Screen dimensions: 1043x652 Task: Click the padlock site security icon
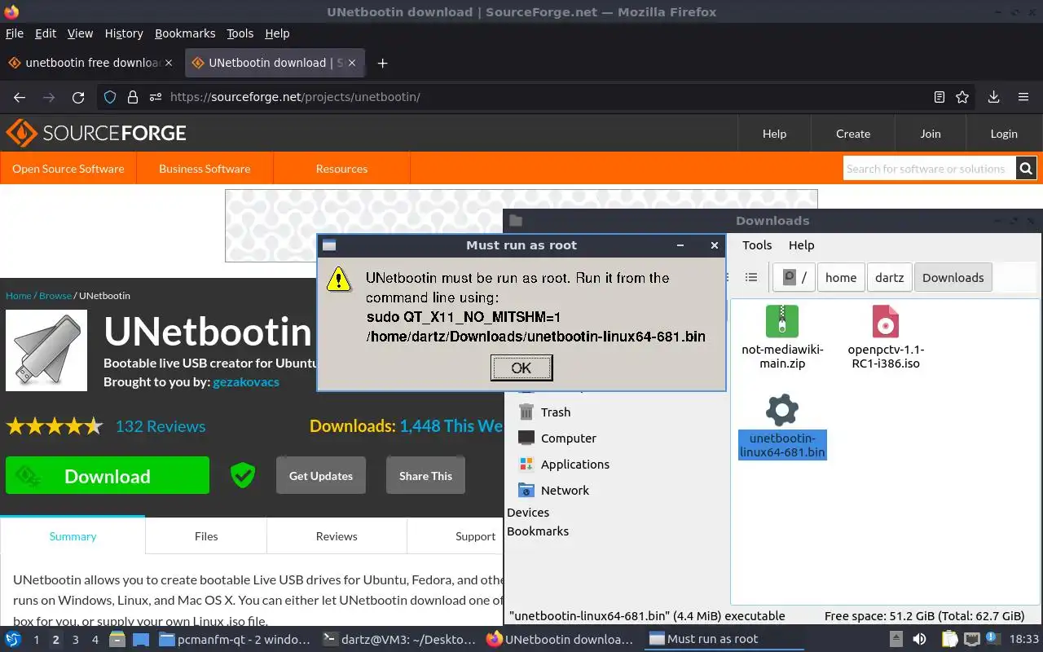133,97
